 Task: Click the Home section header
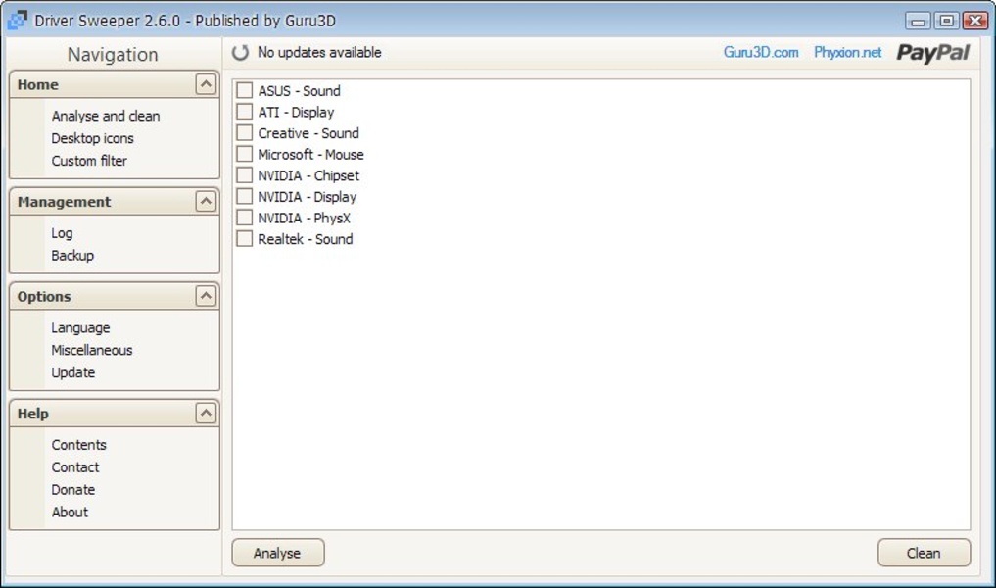115,84
